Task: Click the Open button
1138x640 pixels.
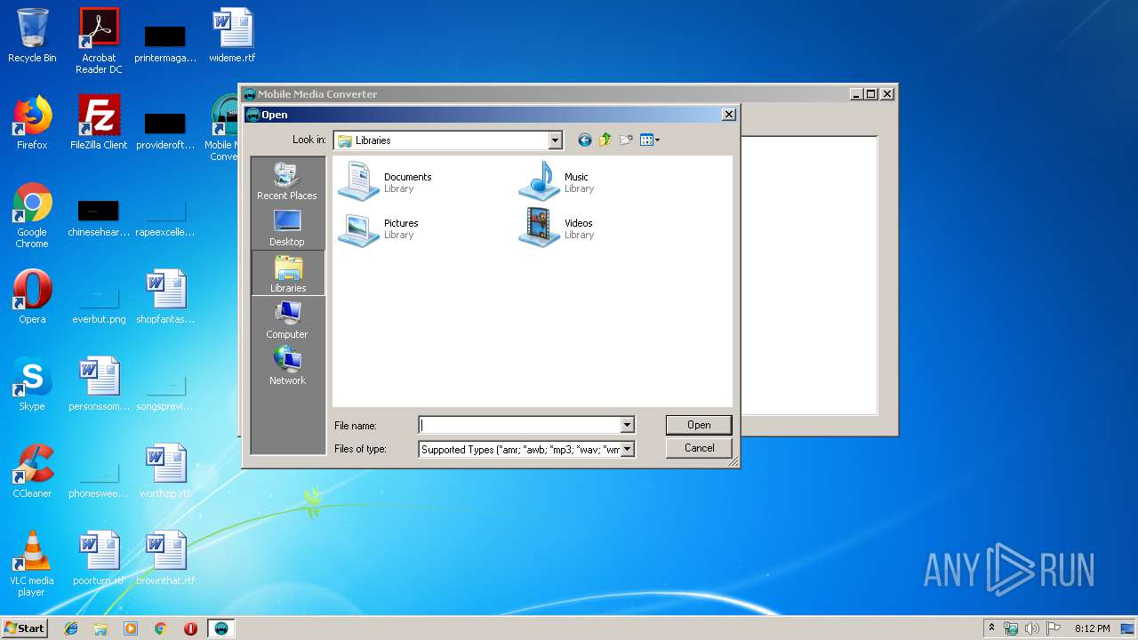Action: coord(699,425)
